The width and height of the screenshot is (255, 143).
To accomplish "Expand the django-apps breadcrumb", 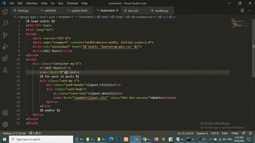I will (28, 17).
